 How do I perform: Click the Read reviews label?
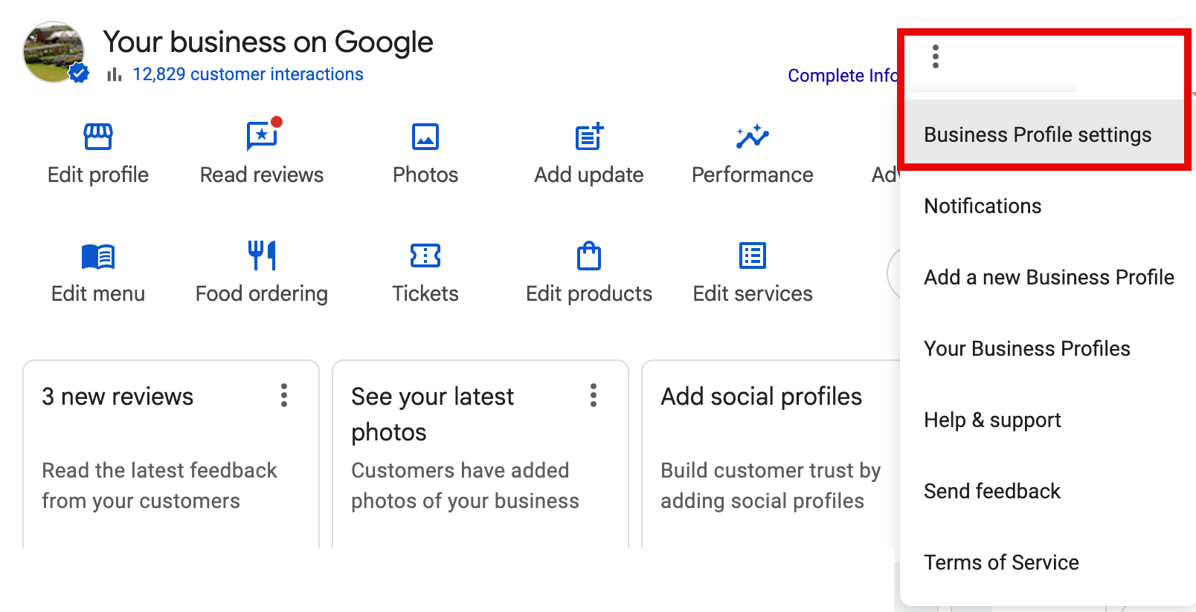(x=262, y=175)
